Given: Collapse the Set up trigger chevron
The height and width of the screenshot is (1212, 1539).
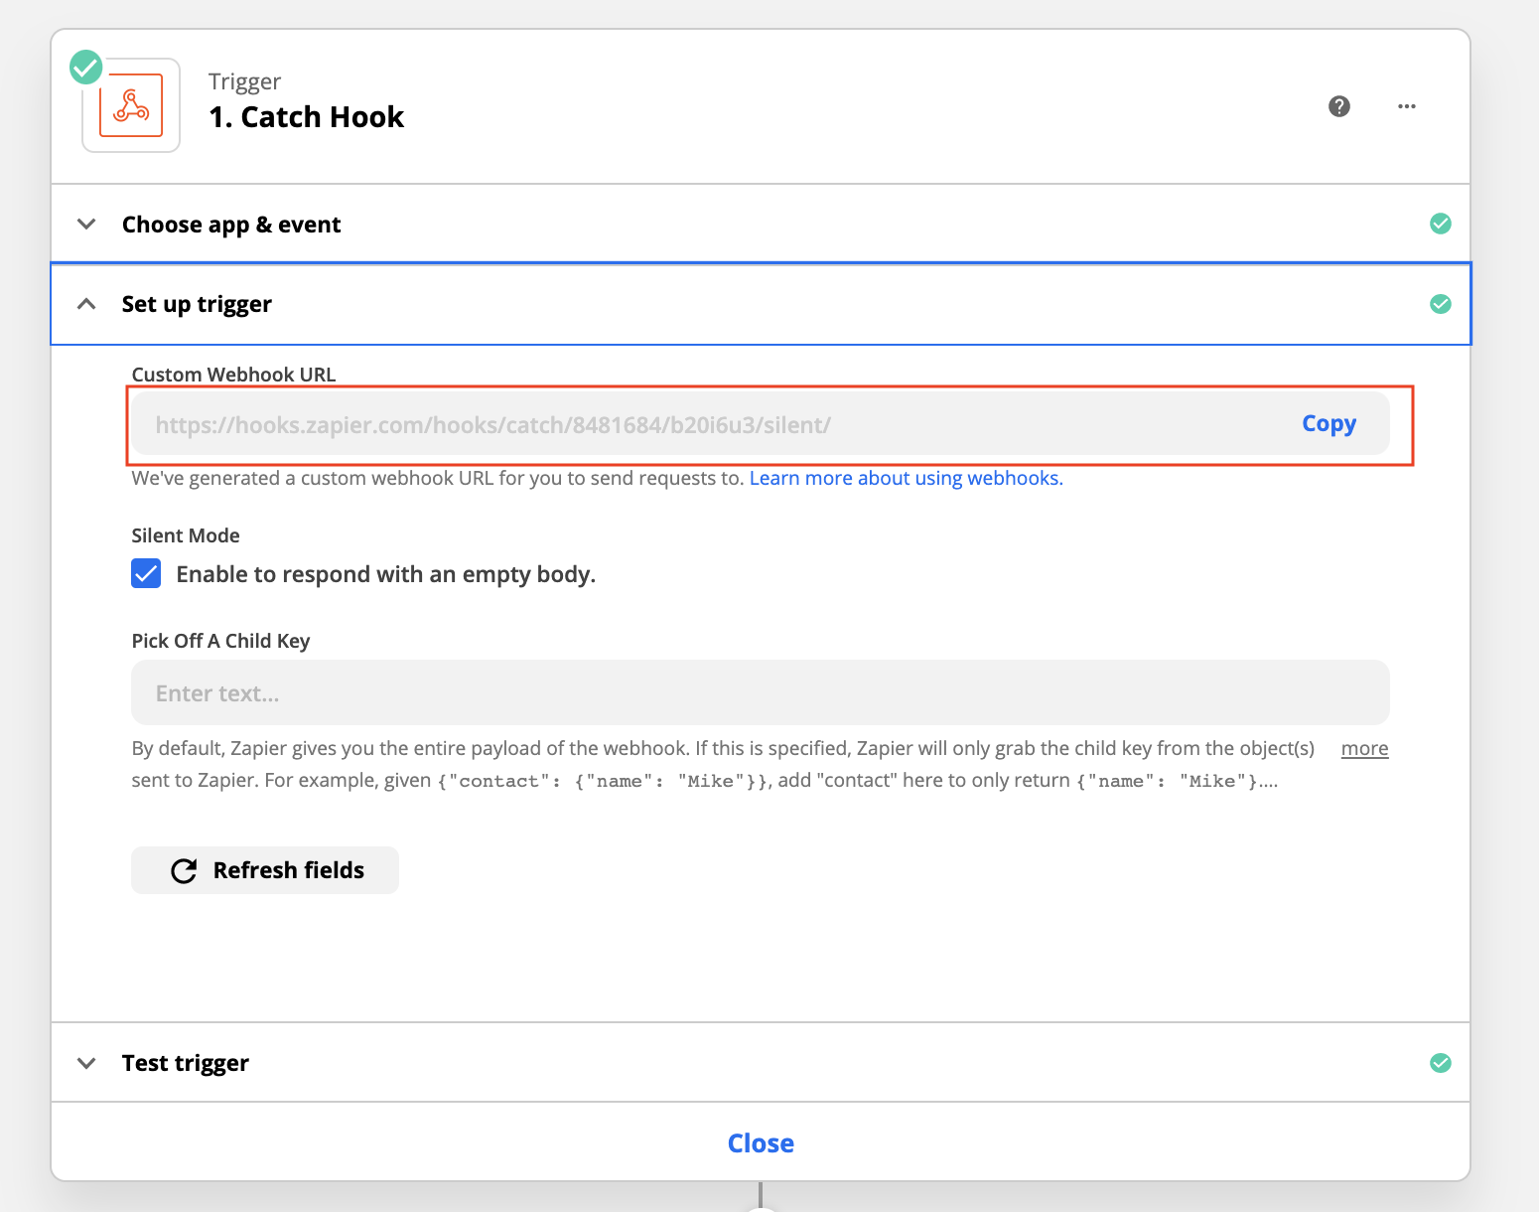Looking at the screenshot, I should (87, 304).
